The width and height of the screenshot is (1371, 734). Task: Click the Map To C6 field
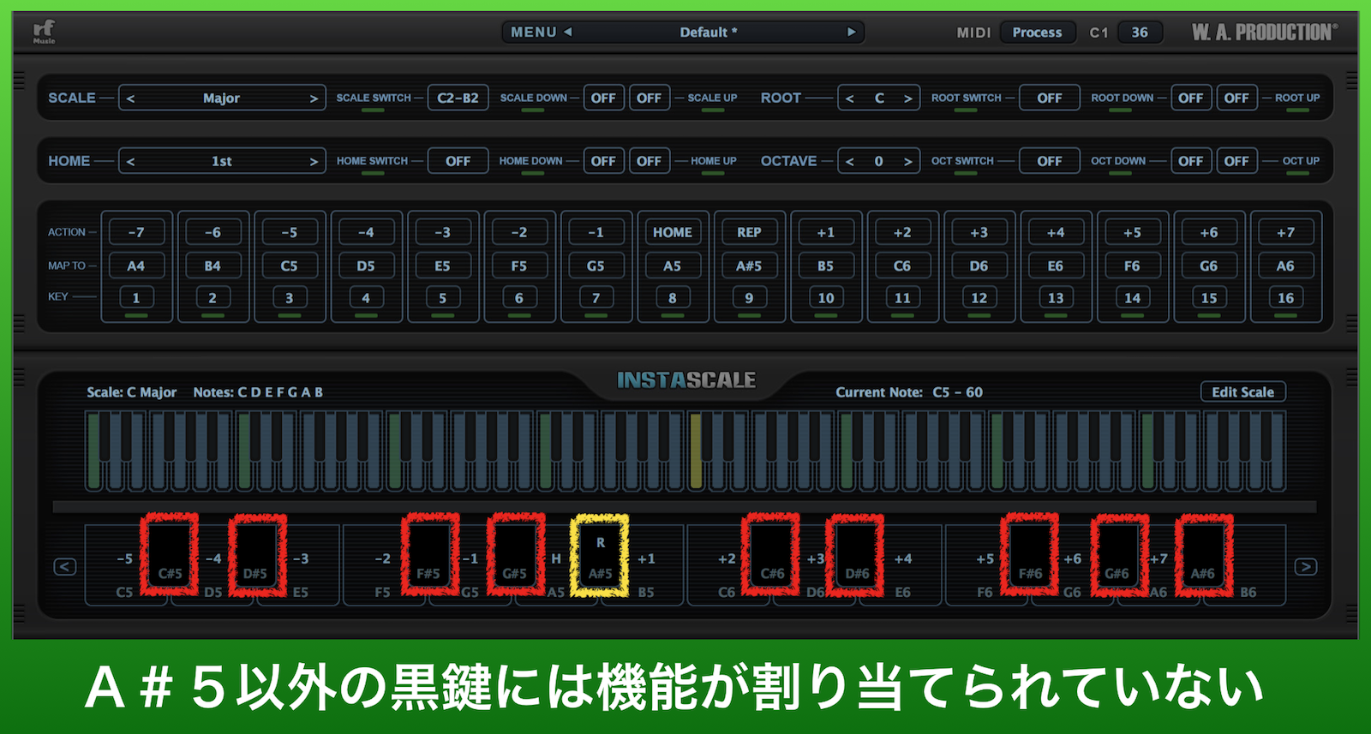(902, 266)
